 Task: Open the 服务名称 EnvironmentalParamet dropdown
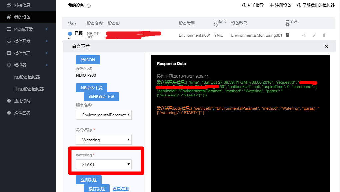click(x=104, y=115)
